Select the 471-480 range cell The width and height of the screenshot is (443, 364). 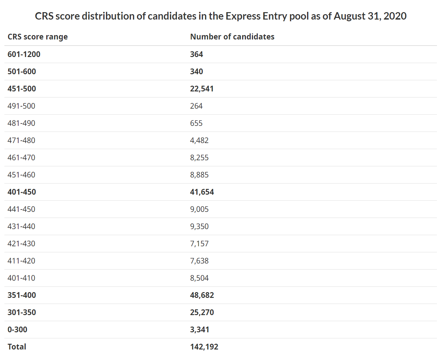pyautogui.click(x=21, y=140)
